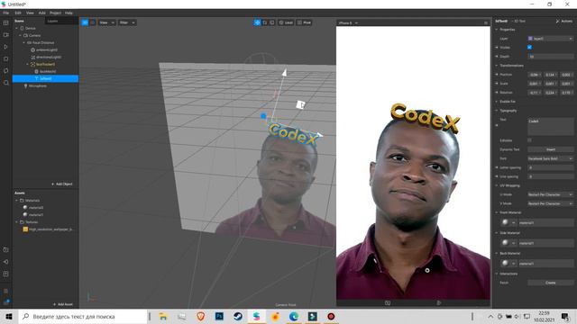Select the ambientLight0 object

[x=46, y=50]
